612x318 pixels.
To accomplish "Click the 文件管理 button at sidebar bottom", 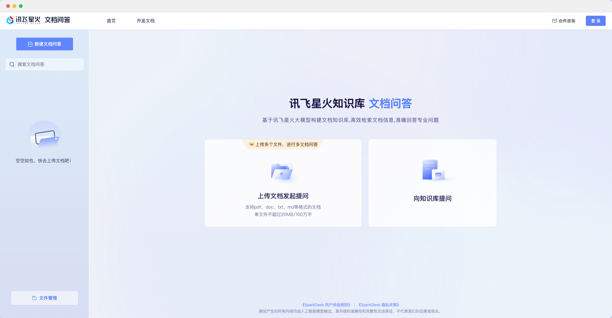I will click(x=44, y=298).
